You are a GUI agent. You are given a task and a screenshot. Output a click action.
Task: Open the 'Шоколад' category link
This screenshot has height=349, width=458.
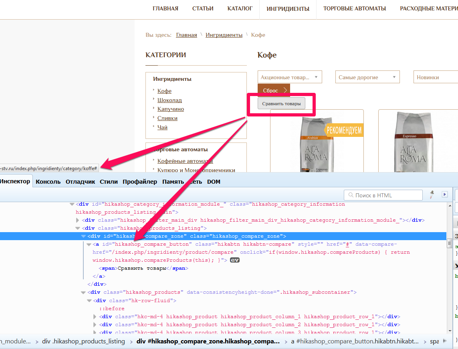pyautogui.click(x=169, y=100)
